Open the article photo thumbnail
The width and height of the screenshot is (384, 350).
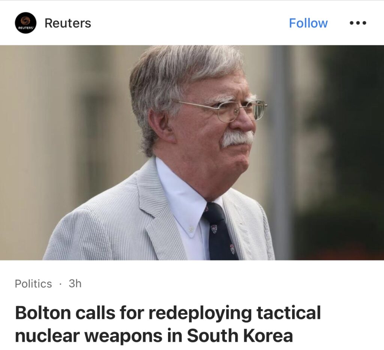pyautogui.click(x=192, y=153)
